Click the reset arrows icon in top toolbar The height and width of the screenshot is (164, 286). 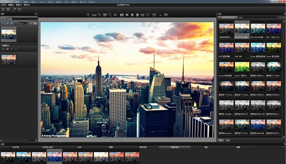tap(14, 9)
